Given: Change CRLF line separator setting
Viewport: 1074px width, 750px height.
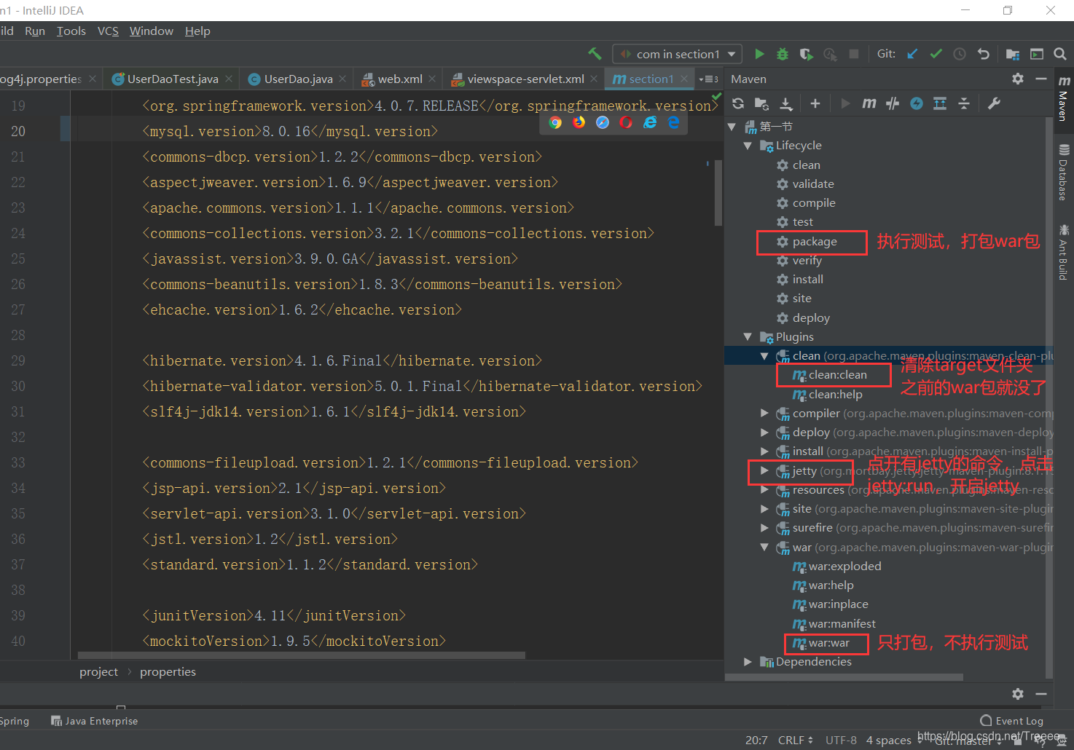Looking at the screenshot, I should tap(796, 740).
